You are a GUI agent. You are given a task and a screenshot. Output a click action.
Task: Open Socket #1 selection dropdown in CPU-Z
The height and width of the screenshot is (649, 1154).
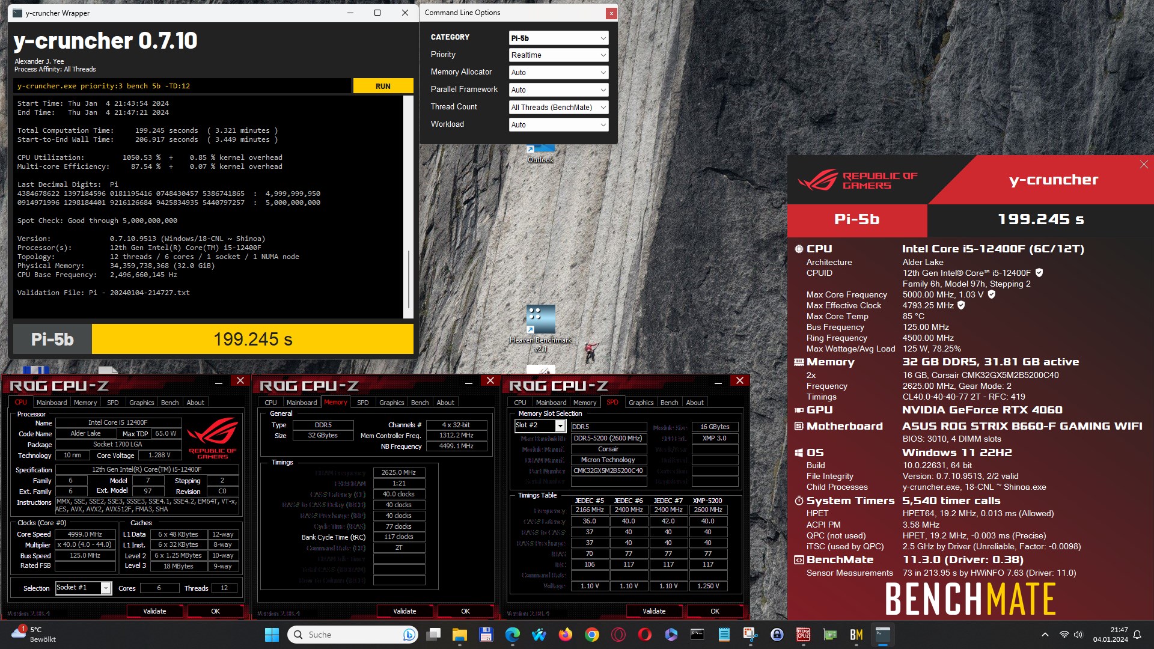[84, 588]
